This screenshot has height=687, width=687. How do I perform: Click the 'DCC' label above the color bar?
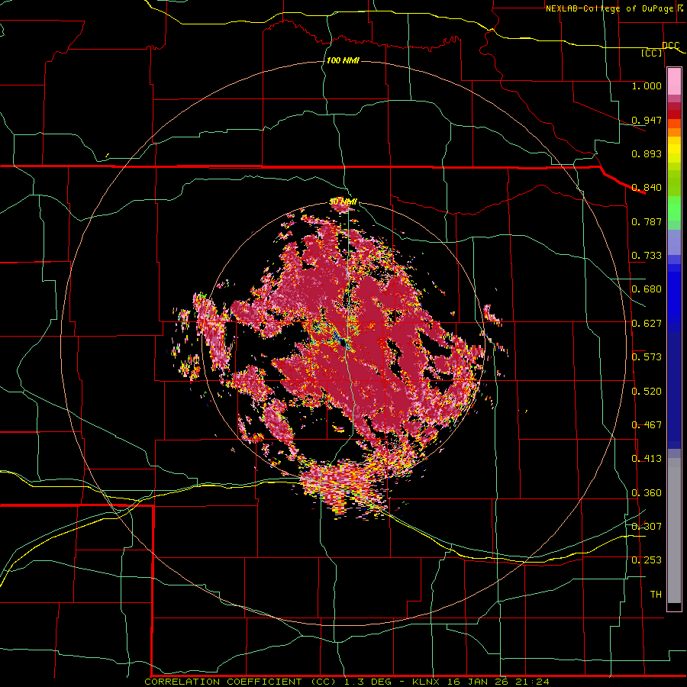(x=670, y=45)
